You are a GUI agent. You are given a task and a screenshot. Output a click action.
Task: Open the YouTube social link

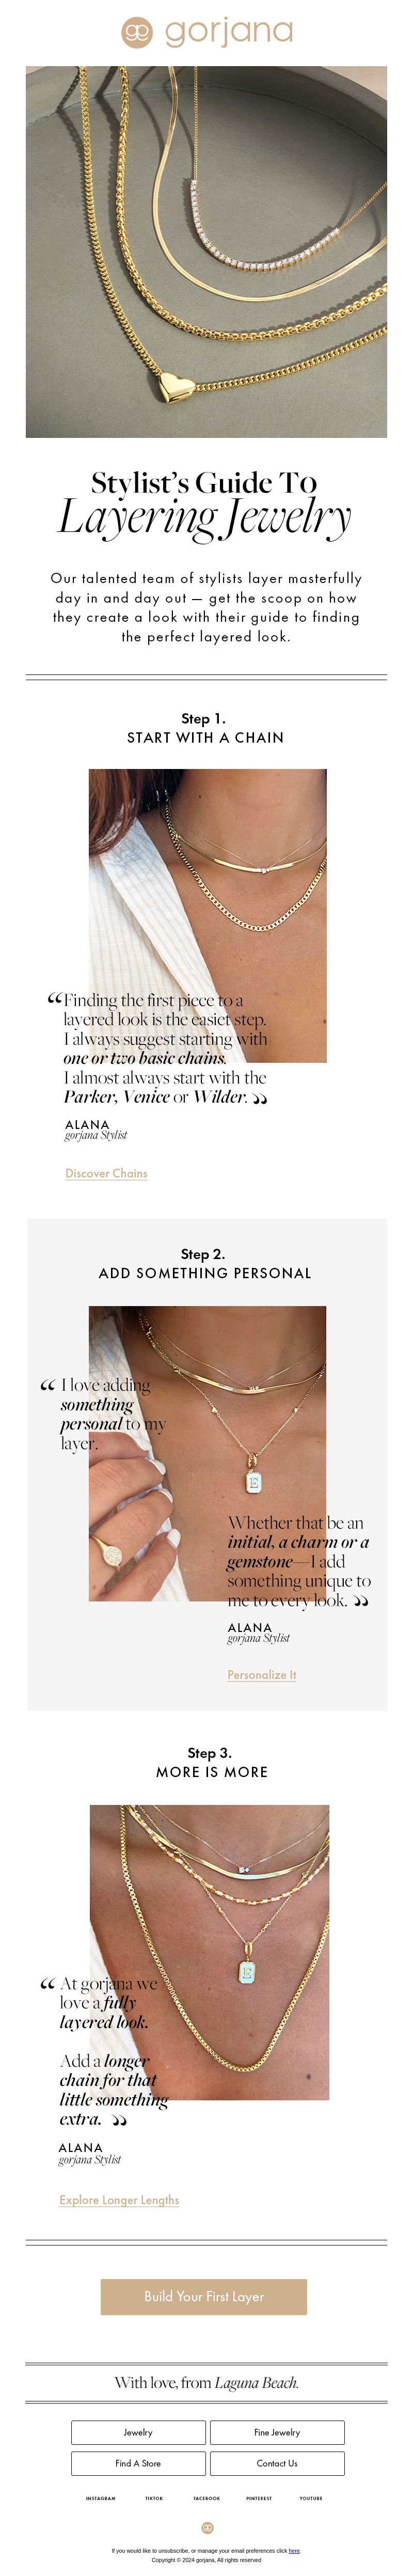[311, 2498]
